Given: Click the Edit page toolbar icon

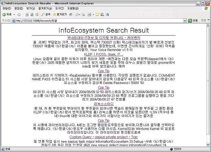Looking at the screenshot, I should [89, 15].
